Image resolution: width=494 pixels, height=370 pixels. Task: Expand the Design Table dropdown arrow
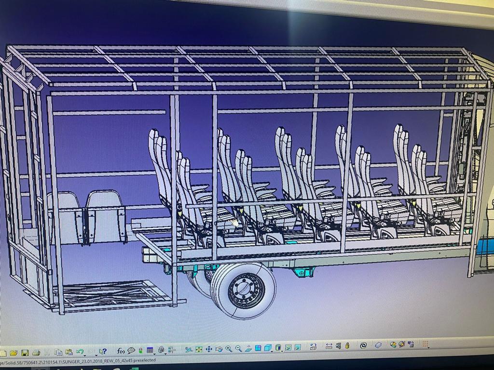[x=154, y=354]
